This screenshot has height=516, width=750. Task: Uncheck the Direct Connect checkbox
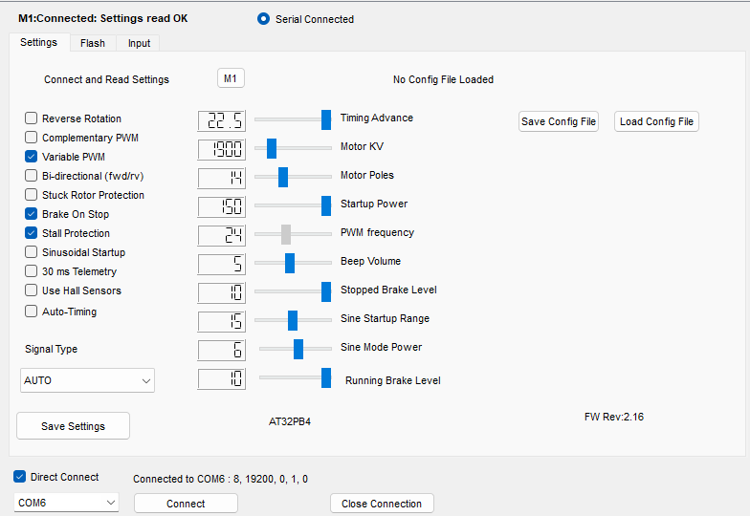click(x=20, y=477)
